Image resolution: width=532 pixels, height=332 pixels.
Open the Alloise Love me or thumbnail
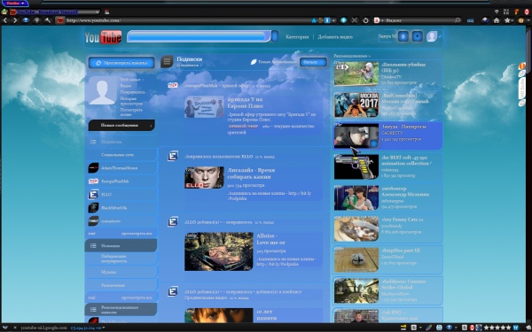pyautogui.click(x=219, y=251)
